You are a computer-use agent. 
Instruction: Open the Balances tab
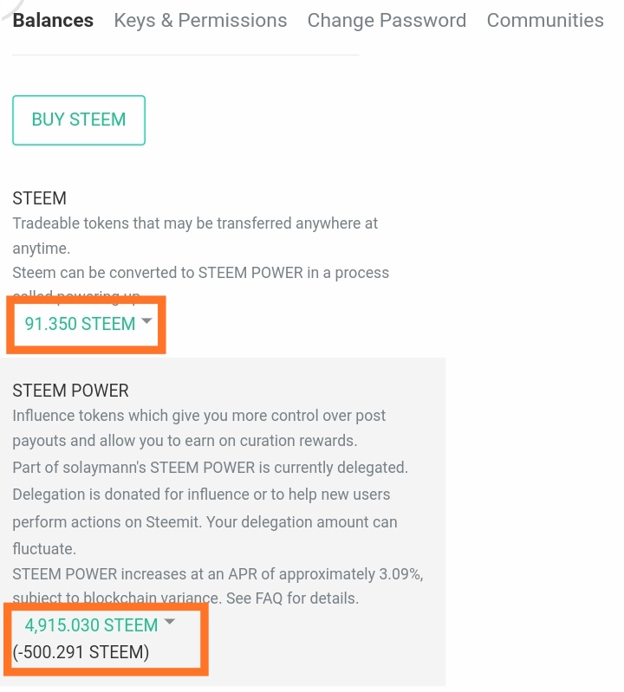(53, 20)
